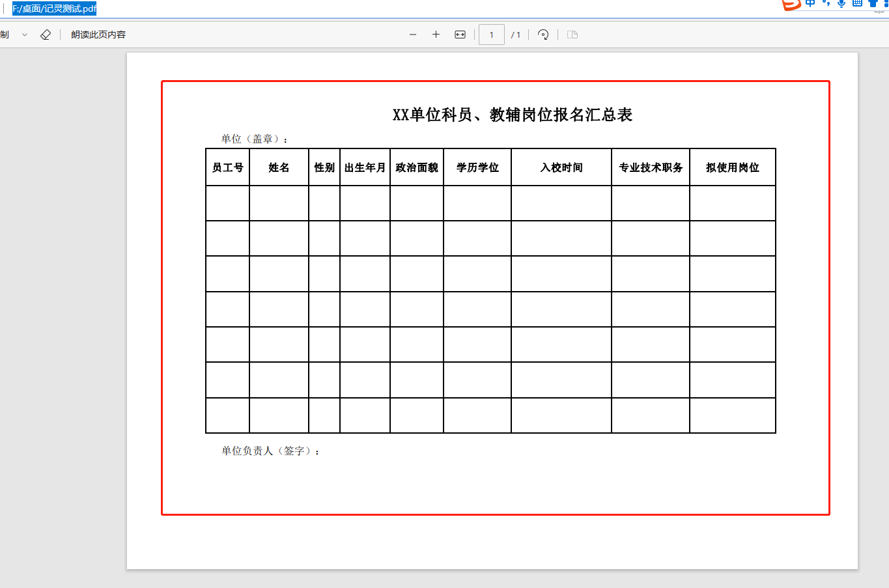Click the 单位（盖章）： label
The height and width of the screenshot is (588, 889).
coord(255,139)
